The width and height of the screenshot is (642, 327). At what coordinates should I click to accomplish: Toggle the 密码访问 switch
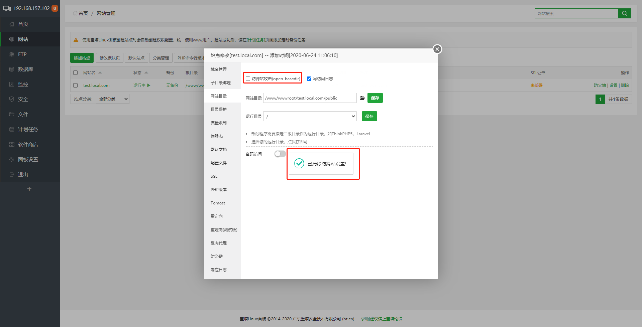click(x=280, y=154)
